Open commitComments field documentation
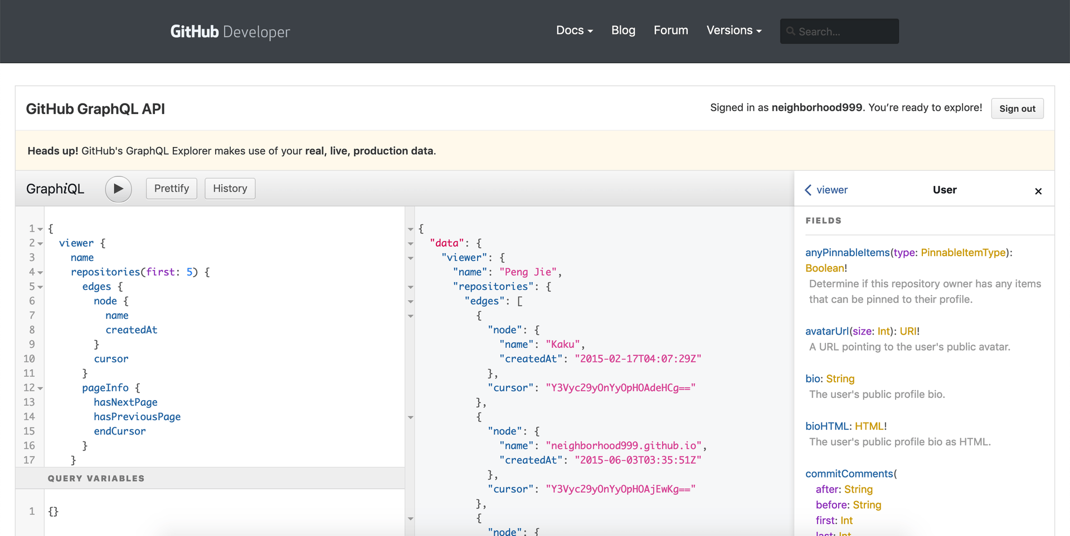The width and height of the screenshot is (1070, 536). (849, 474)
